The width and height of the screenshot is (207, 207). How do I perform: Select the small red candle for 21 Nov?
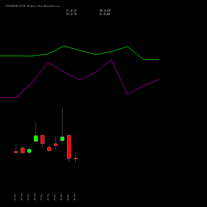tap(16, 152)
